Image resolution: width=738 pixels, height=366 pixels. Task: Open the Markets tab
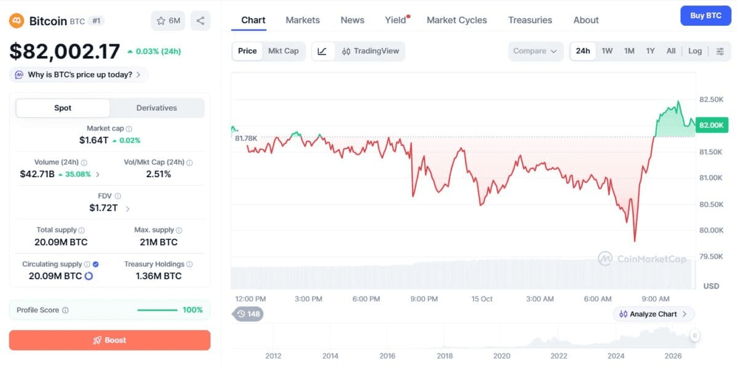tap(303, 20)
